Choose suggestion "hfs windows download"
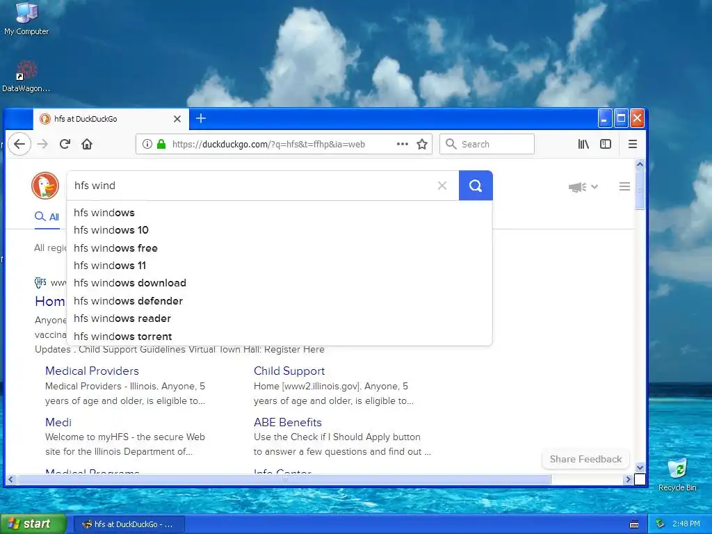The width and height of the screenshot is (712, 534). tap(280, 283)
